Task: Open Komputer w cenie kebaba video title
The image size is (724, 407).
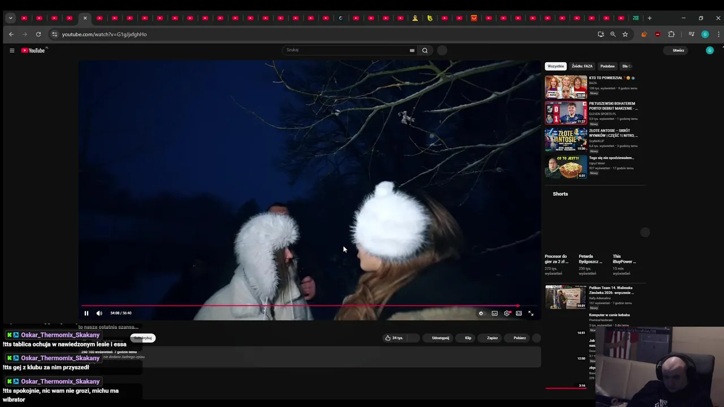Action: (x=609, y=315)
